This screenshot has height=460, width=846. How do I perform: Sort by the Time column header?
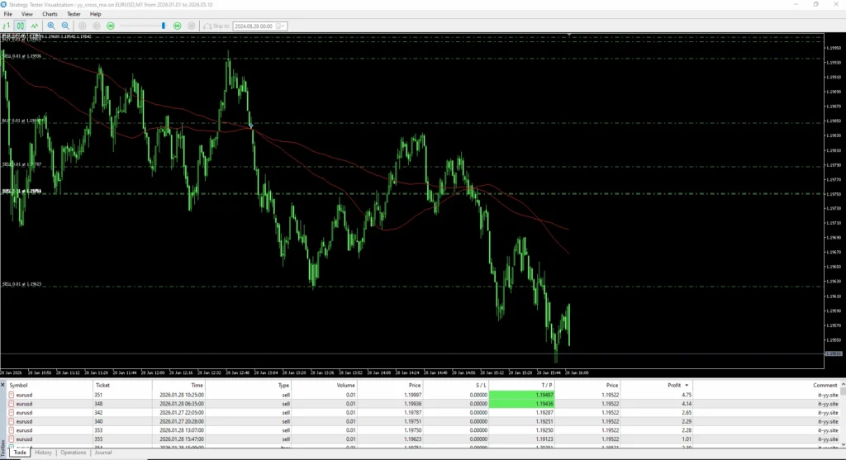pos(178,385)
